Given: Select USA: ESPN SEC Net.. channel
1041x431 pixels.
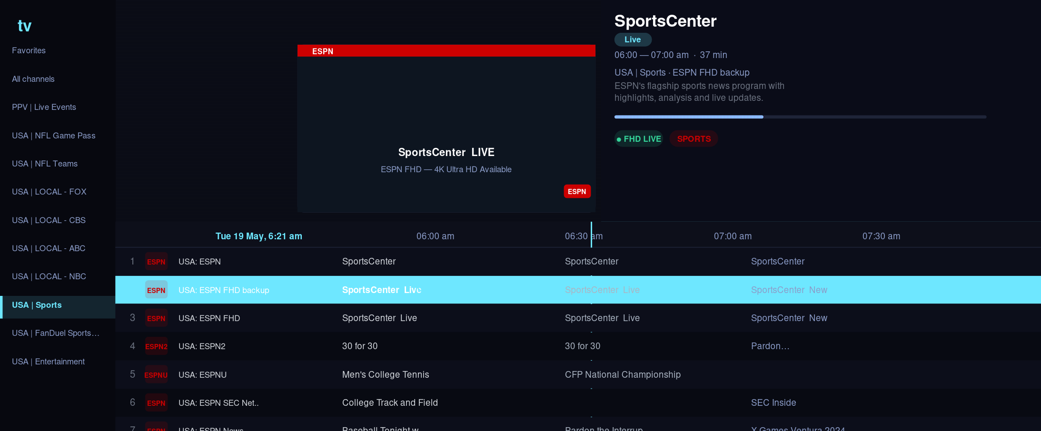Looking at the screenshot, I should [x=218, y=403].
